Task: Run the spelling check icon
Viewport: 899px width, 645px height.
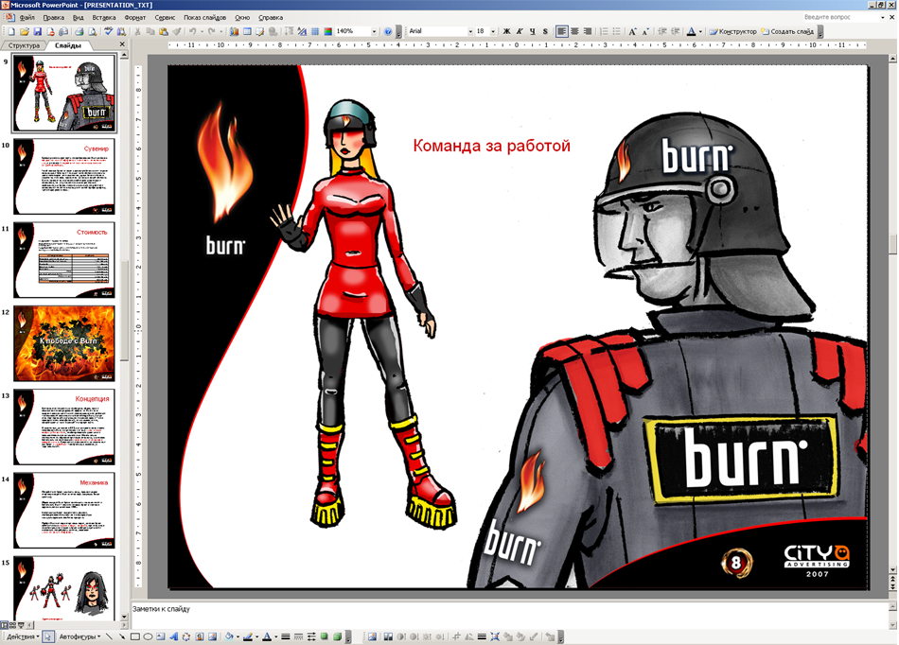Action: (x=109, y=31)
